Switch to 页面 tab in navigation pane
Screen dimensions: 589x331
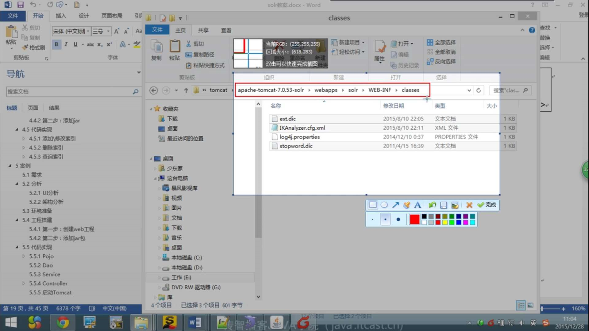coord(33,108)
